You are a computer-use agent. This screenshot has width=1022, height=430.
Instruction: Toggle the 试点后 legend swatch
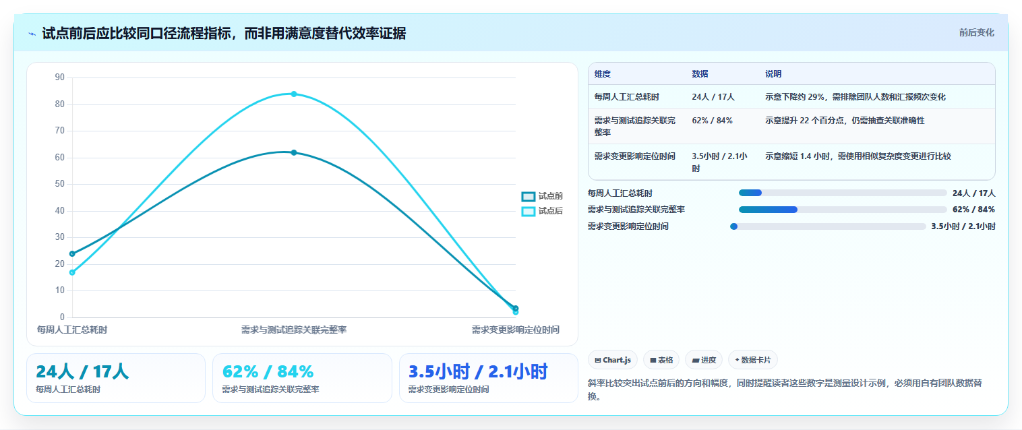coord(529,212)
